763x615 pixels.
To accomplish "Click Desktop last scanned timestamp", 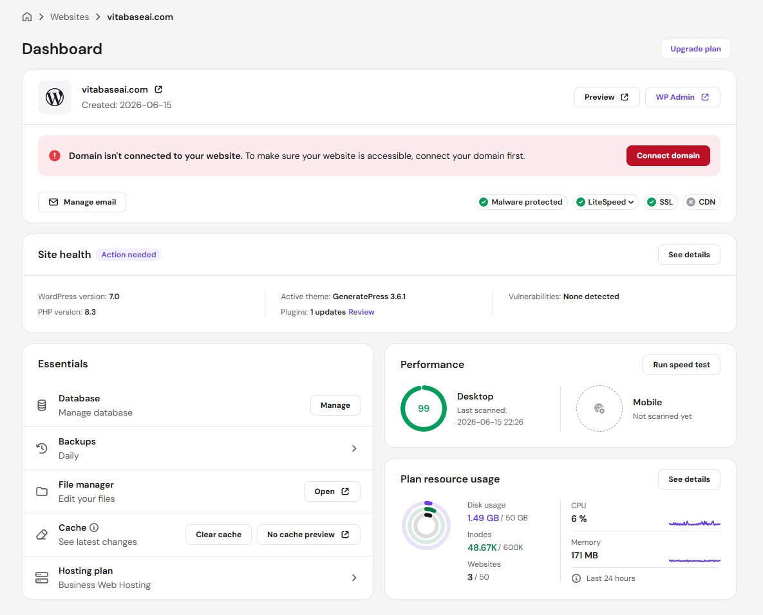I will tap(490, 422).
